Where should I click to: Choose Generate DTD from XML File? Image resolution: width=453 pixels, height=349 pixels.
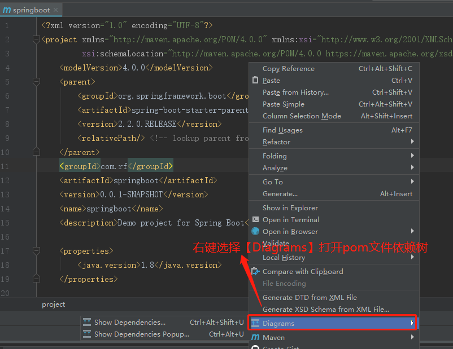(x=334, y=297)
